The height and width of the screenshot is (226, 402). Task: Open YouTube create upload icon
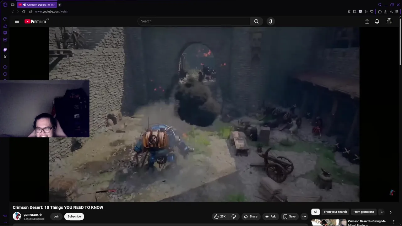tap(367, 21)
